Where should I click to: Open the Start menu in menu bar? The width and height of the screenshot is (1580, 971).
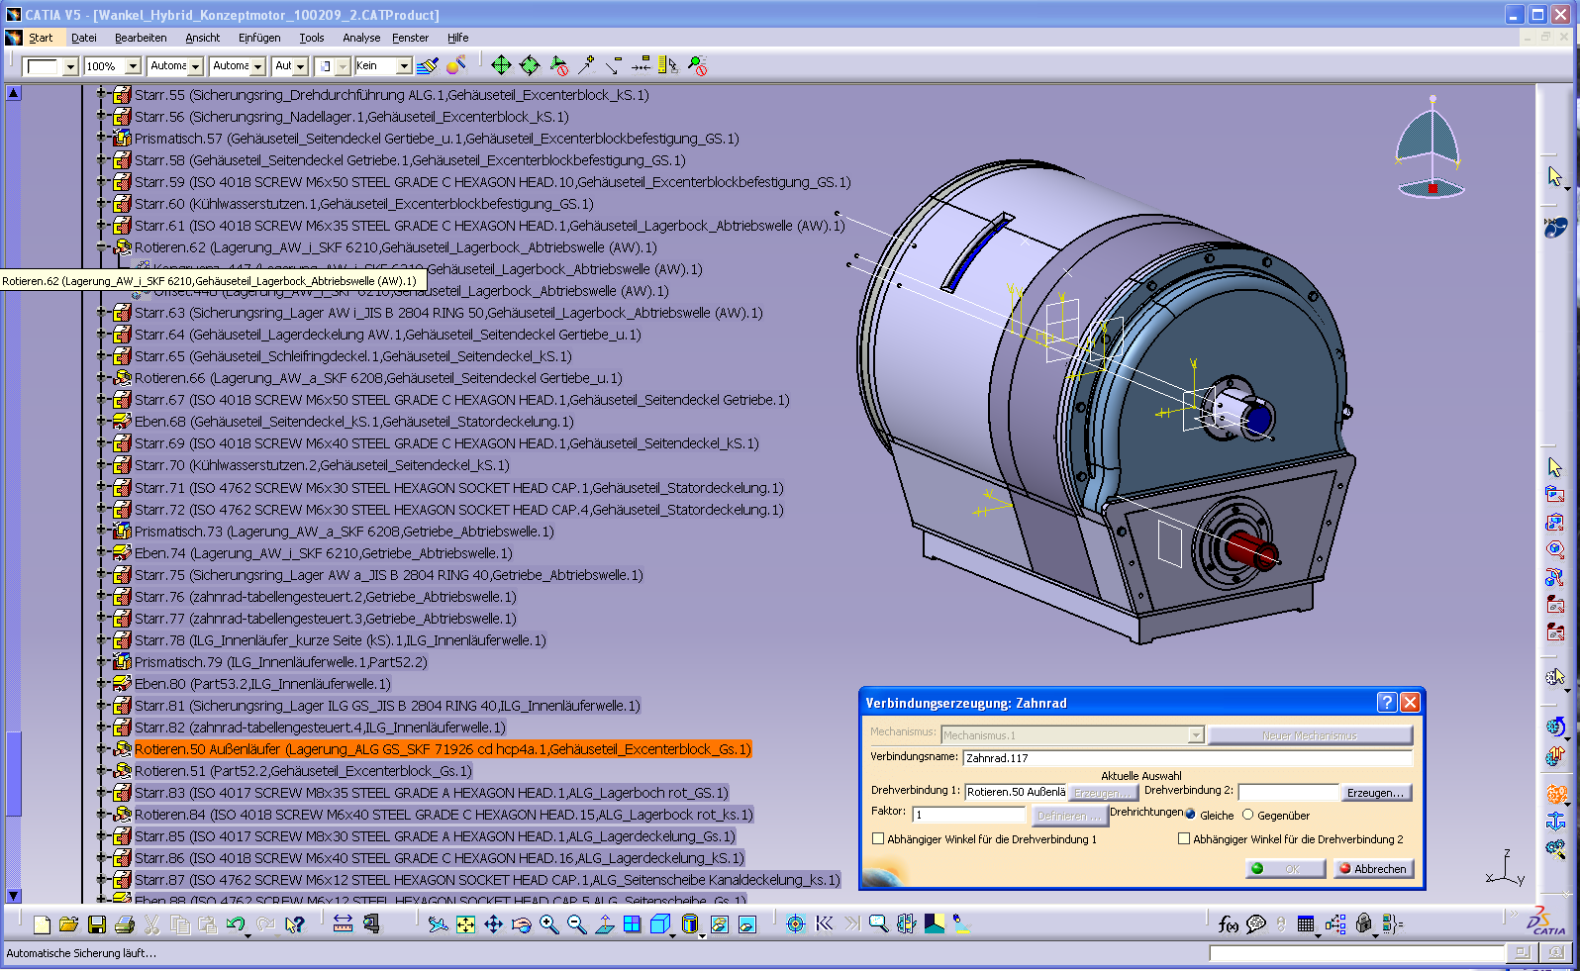41,38
